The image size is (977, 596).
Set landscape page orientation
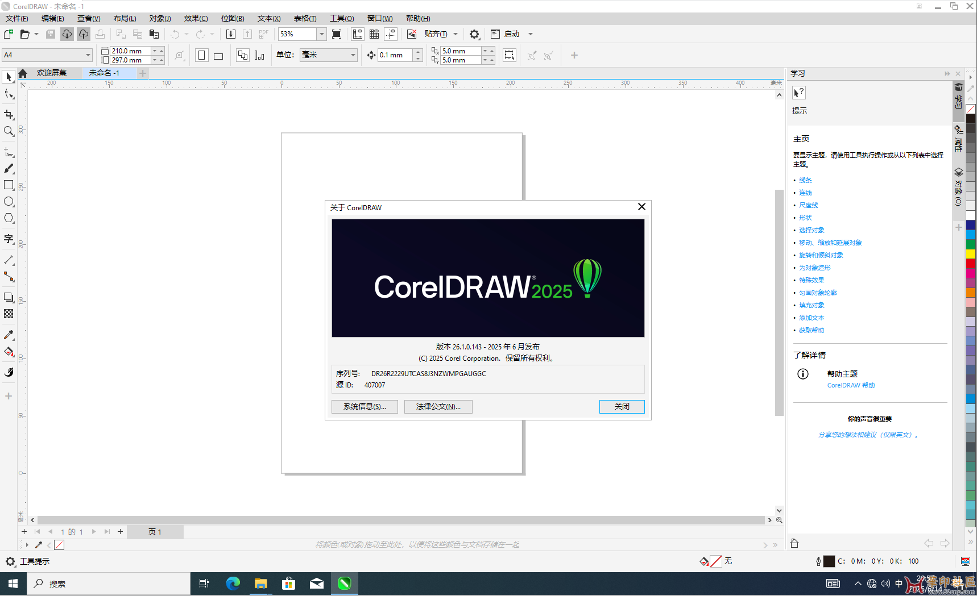218,55
